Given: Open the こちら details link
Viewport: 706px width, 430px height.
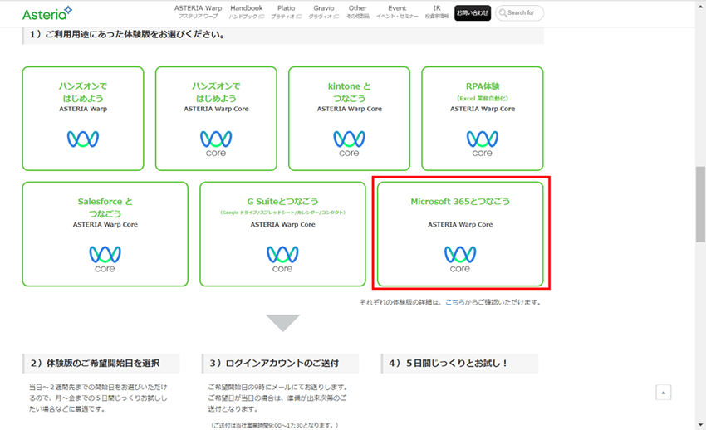Looking at the screenshot, I should pos(455,302).
